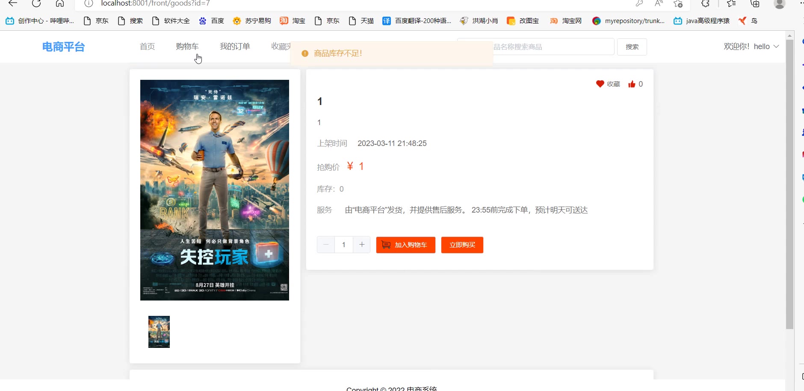Viewport: 804px width, 391px height.
Task: Open the browser profile avatar
Action: (780, 3)
